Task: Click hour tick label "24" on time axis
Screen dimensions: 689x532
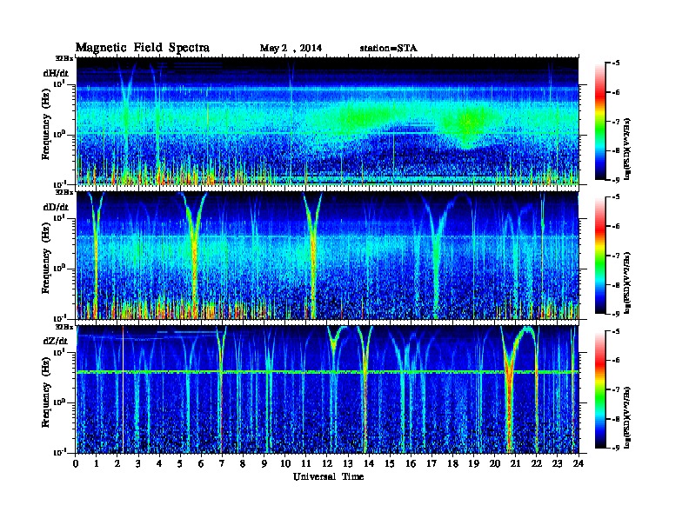Action: coord(579,464)
